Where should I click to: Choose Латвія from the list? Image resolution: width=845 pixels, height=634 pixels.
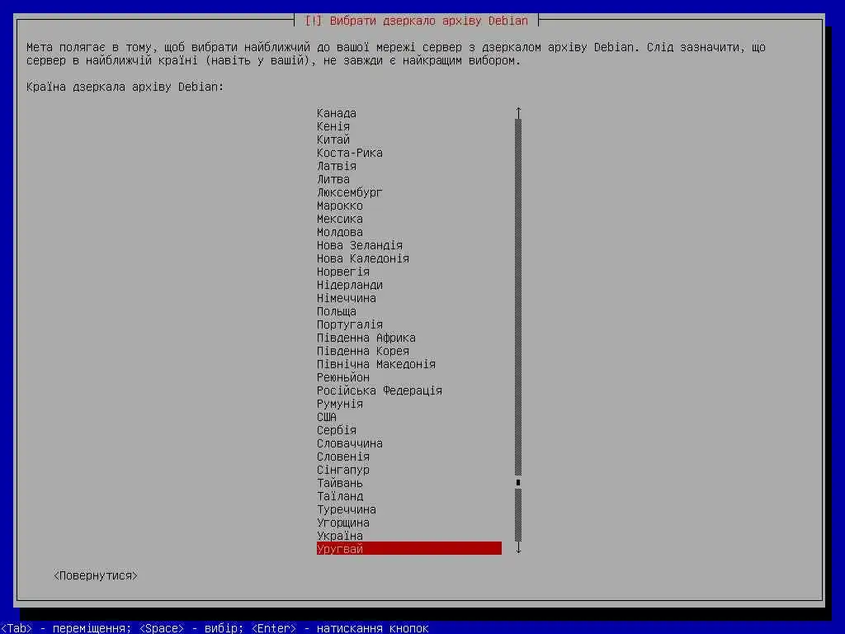tap(337, 166)
